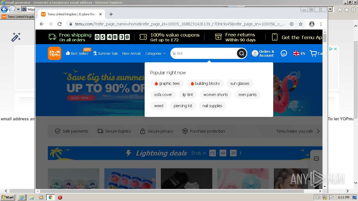Open Chrome profile avatar icon
358x201 pixels.
tap(312, 24)
